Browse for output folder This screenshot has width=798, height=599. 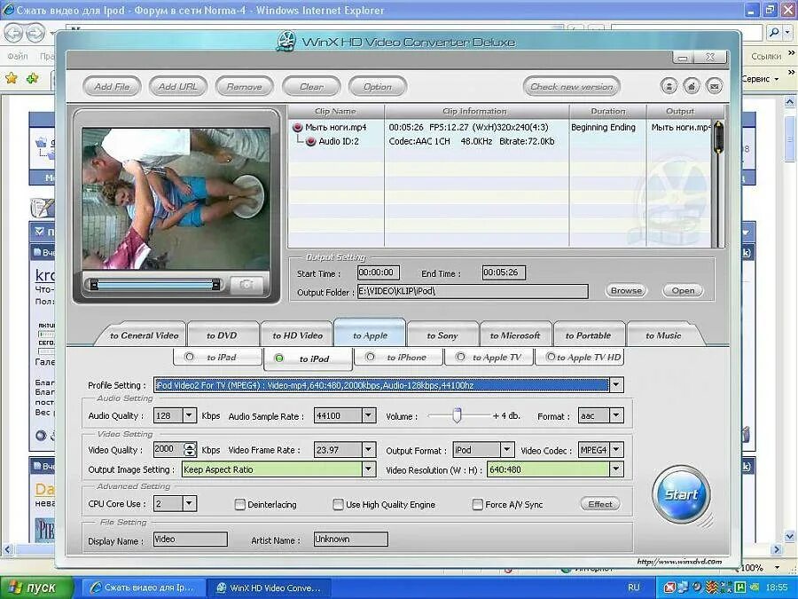tap(626, 290)
